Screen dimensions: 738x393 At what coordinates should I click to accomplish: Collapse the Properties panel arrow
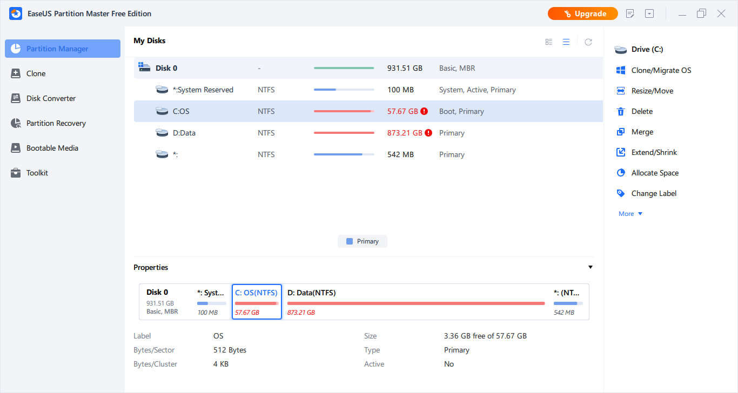[591, 267]
